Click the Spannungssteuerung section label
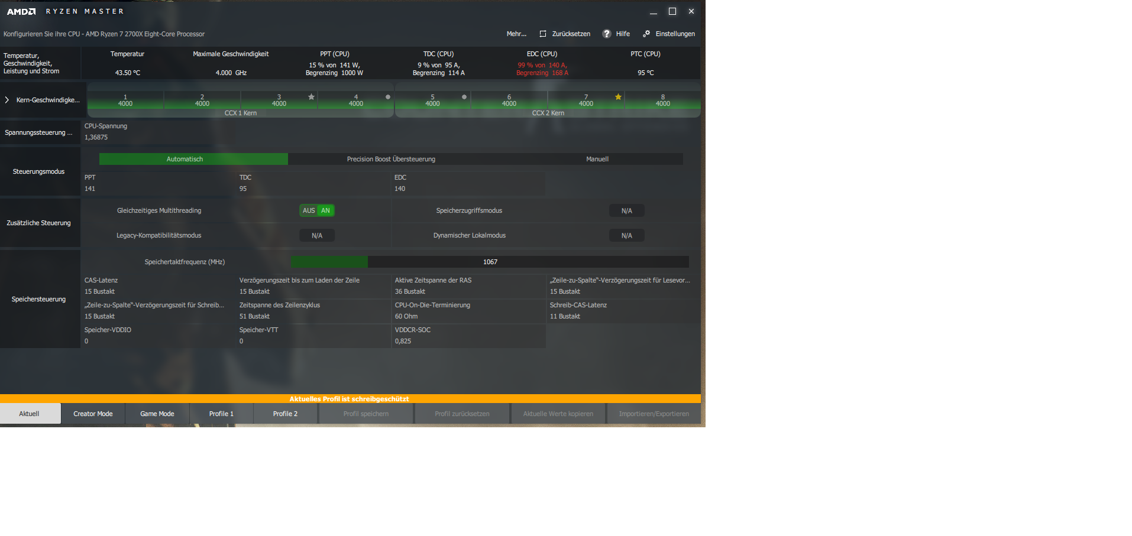Viewport: 1132px width, 536px height. [x=38, y=132]
